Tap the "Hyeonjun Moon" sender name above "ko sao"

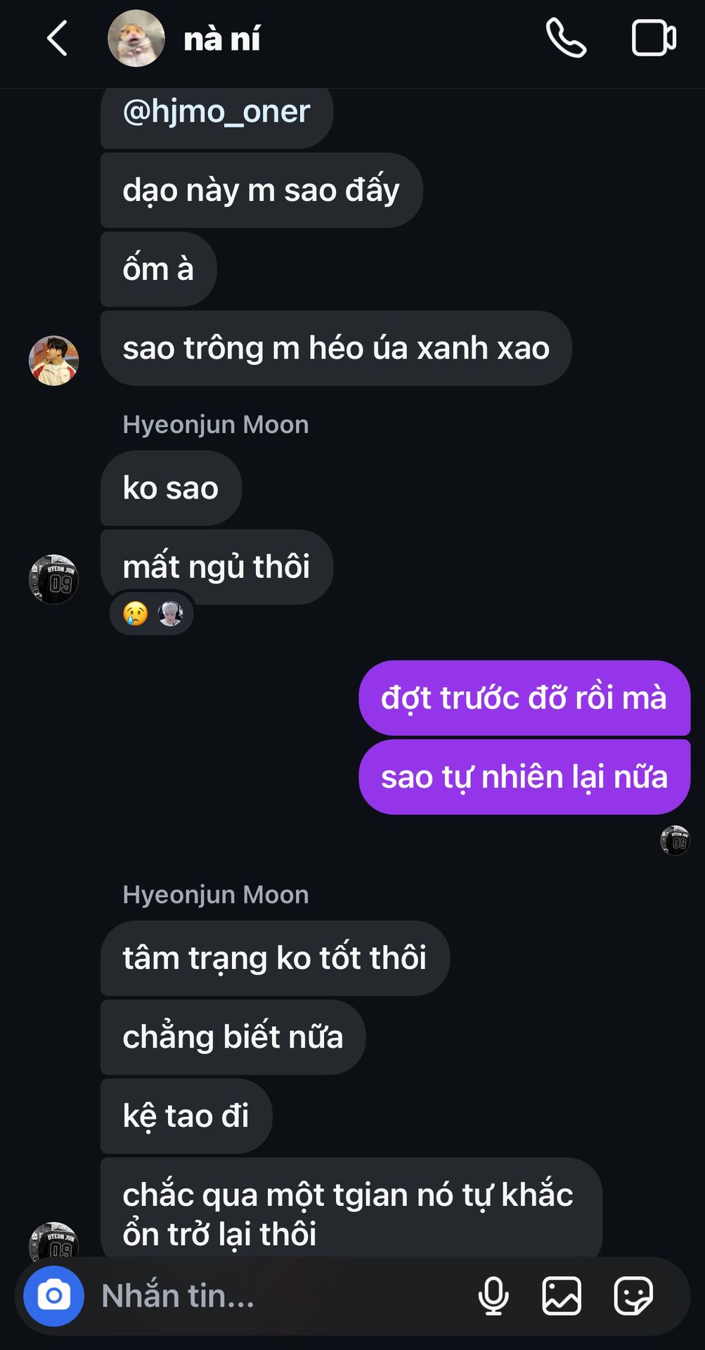pos(216,425)
